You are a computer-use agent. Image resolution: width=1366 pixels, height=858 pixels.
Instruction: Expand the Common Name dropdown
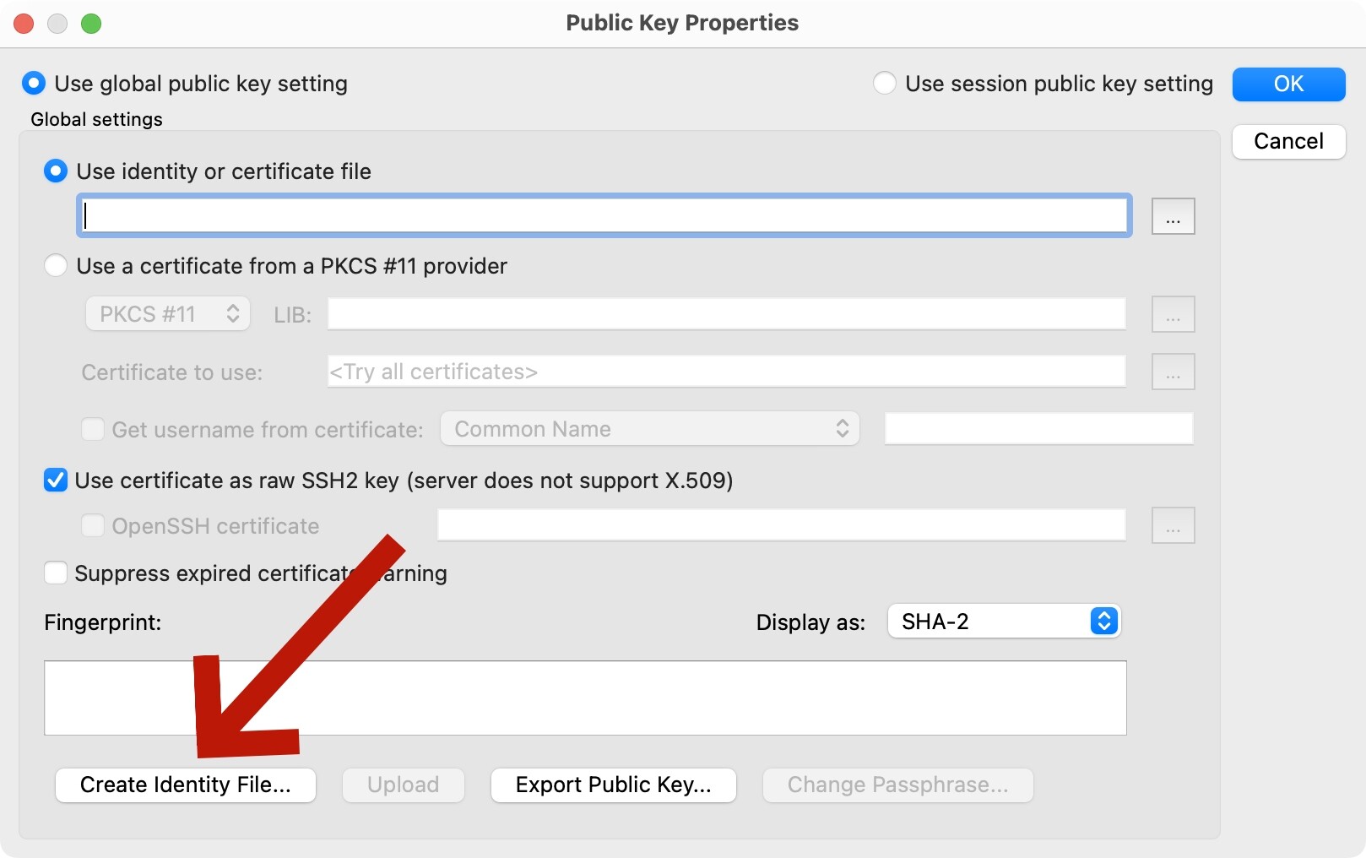(649, 429)
